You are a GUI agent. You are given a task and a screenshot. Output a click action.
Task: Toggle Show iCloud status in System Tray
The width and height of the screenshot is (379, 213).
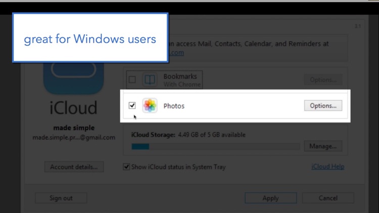click(x=126, y=167)
